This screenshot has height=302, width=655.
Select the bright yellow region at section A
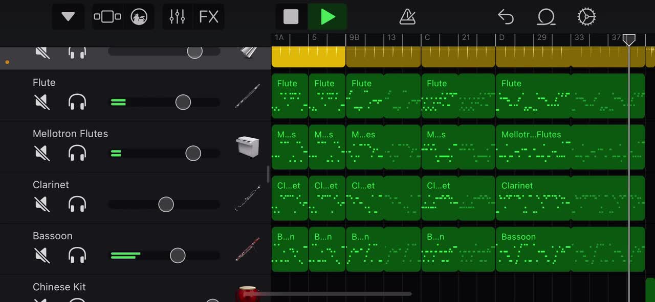[x=309, y=57]
